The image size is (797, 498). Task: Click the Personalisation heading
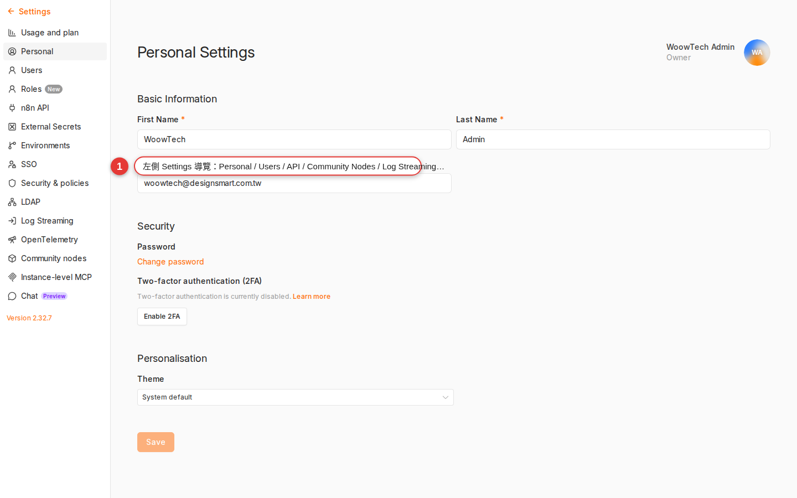point(172,359)
